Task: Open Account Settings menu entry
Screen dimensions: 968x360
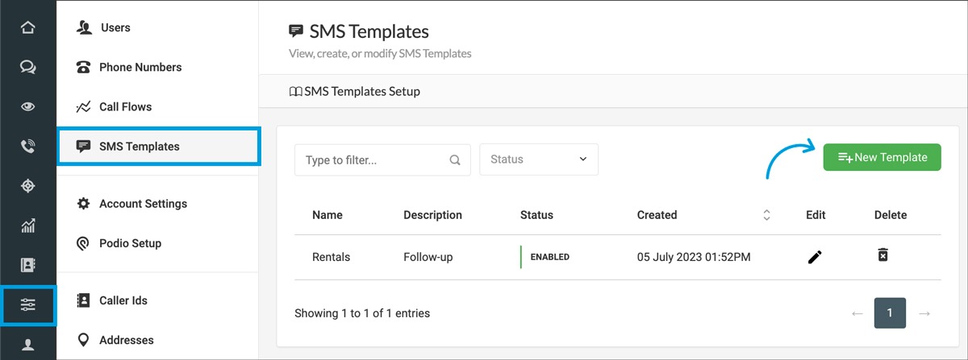Action: coord(143,204)
